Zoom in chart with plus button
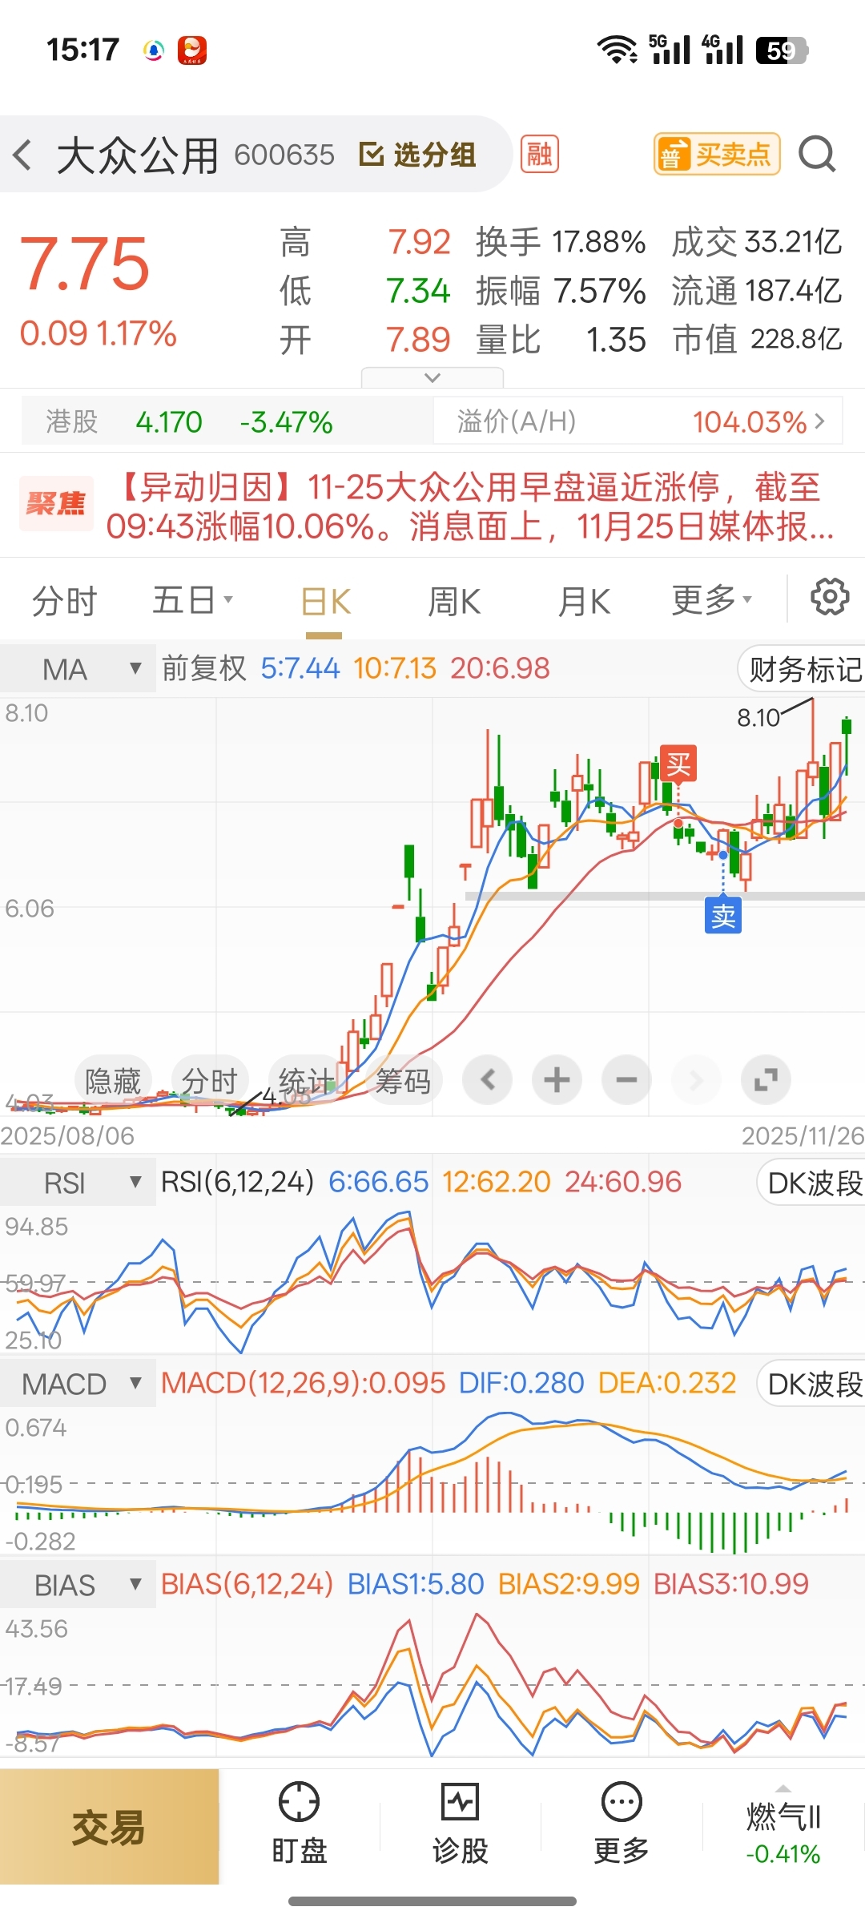This screenshot has height=1923, width=865. [x=557, y=1080]
